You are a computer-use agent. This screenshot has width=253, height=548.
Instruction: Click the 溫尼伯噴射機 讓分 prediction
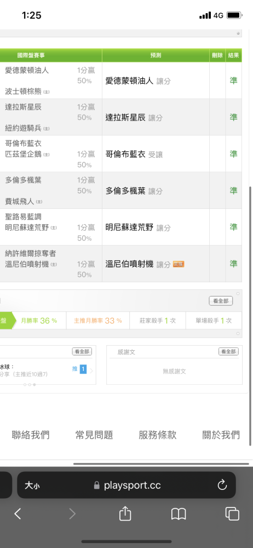point(138,265)
